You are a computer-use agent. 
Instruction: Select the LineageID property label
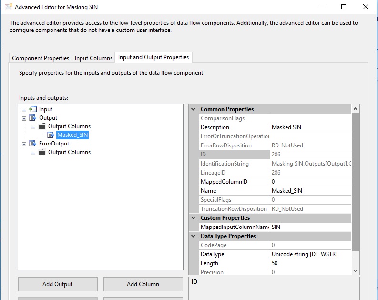pyautogui.click(x=235, y=173)
